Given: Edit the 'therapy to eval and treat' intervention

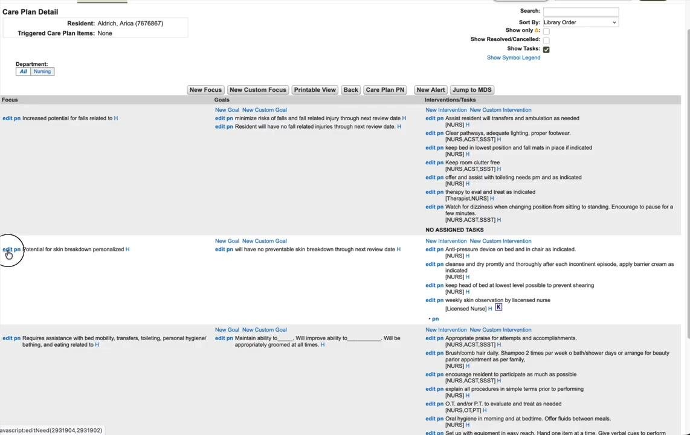Looking at the screenshot, I should (x=430, y=192).
